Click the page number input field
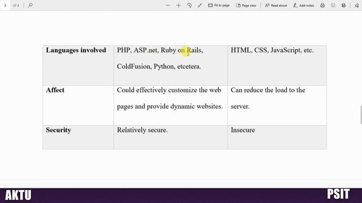362x203 pixels. point(5,5)
